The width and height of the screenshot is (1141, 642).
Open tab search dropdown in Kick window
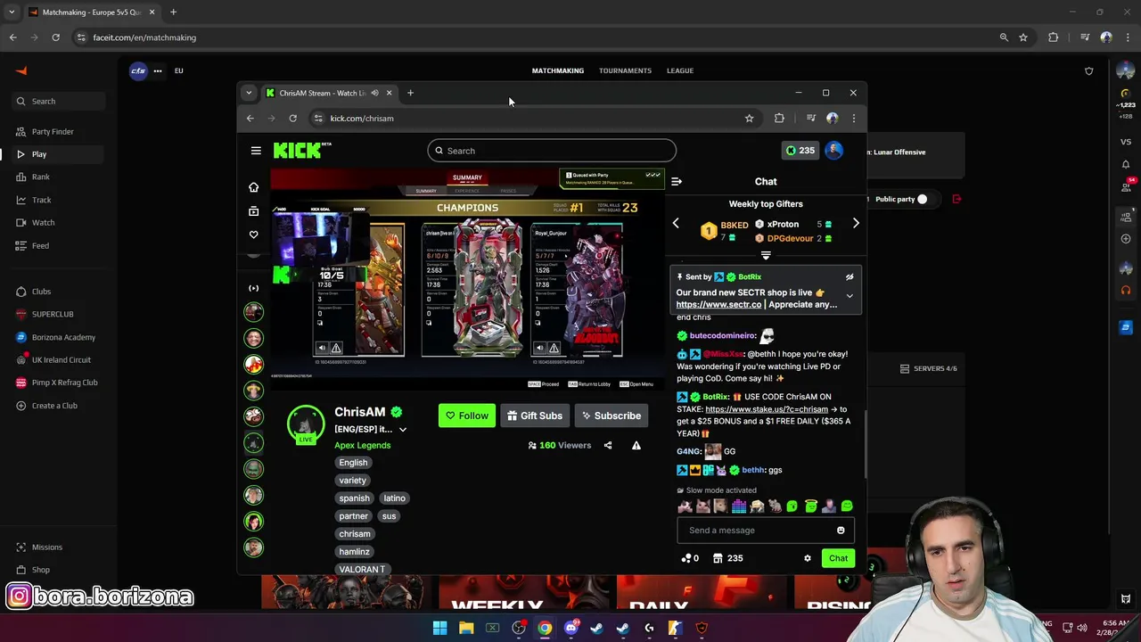[x=249, y=93]
